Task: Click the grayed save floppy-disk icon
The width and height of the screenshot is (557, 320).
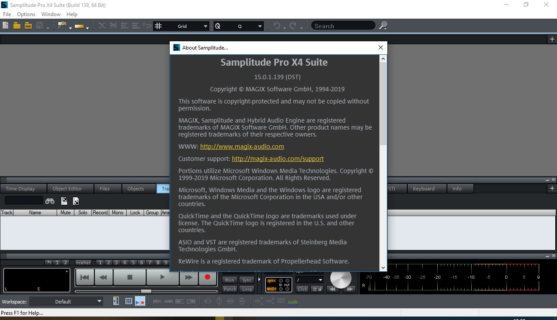Action: tap(40, 26)
